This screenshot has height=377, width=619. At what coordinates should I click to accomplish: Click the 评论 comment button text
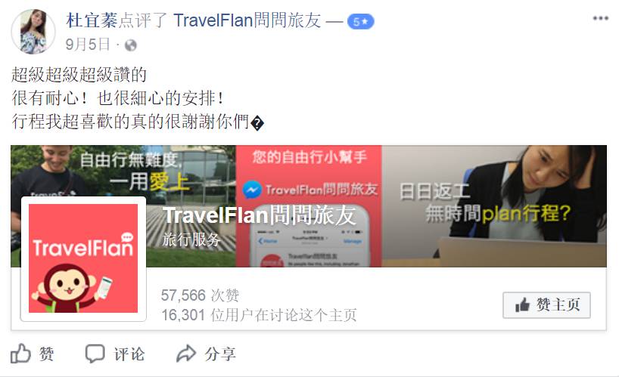coord(129,354)
